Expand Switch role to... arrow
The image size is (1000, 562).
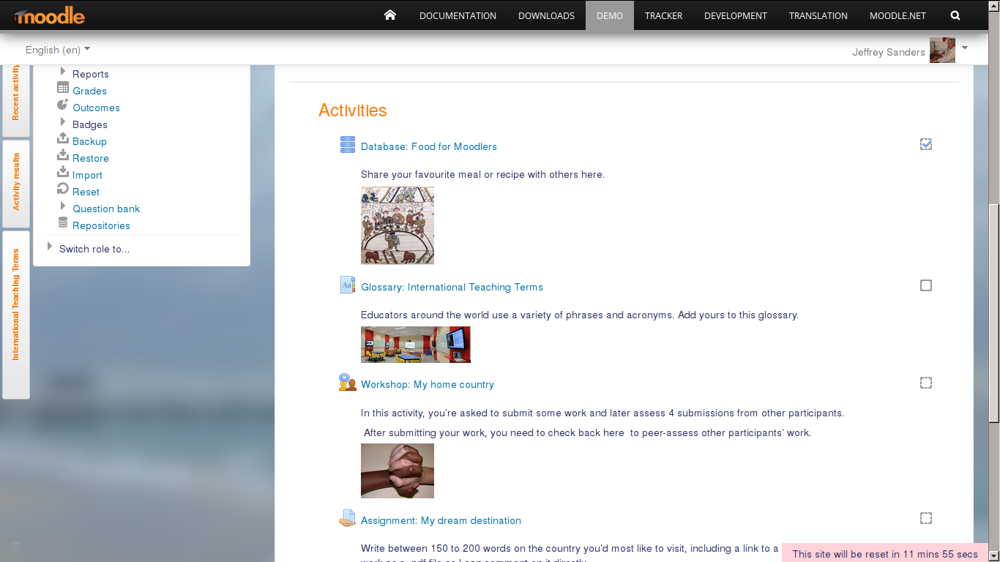(x=50, y=247)
